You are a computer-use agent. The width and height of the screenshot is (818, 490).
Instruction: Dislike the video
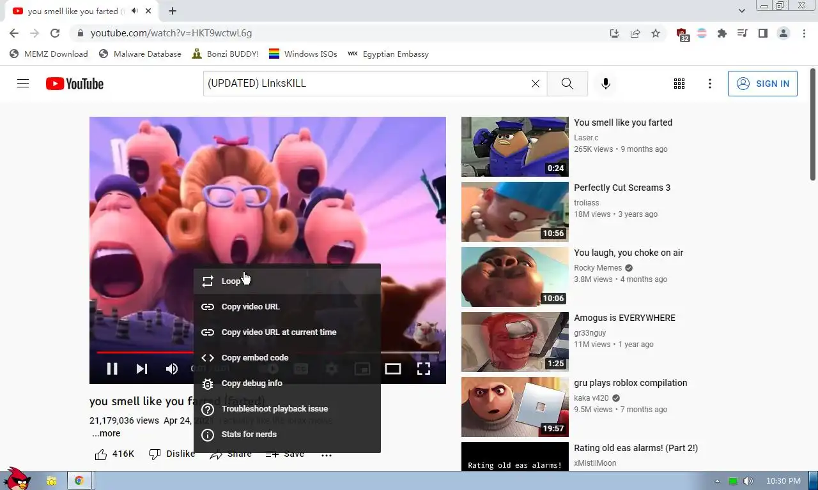coord(172,454)
